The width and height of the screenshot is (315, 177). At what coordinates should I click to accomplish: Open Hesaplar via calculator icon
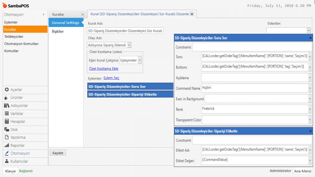7,122
